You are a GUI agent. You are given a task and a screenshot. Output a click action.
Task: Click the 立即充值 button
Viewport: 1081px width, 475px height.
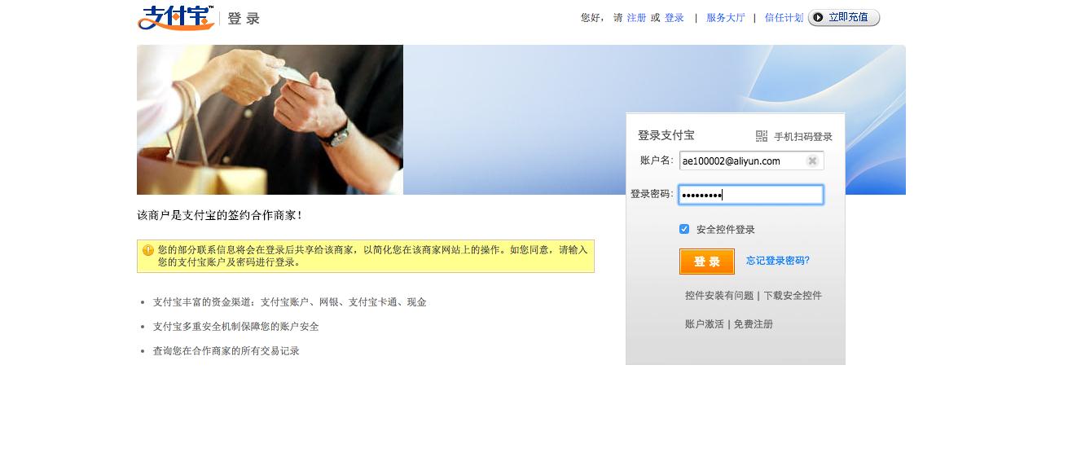coord(844,17)
